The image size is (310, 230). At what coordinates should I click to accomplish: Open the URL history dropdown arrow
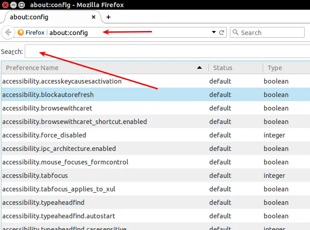214,32
